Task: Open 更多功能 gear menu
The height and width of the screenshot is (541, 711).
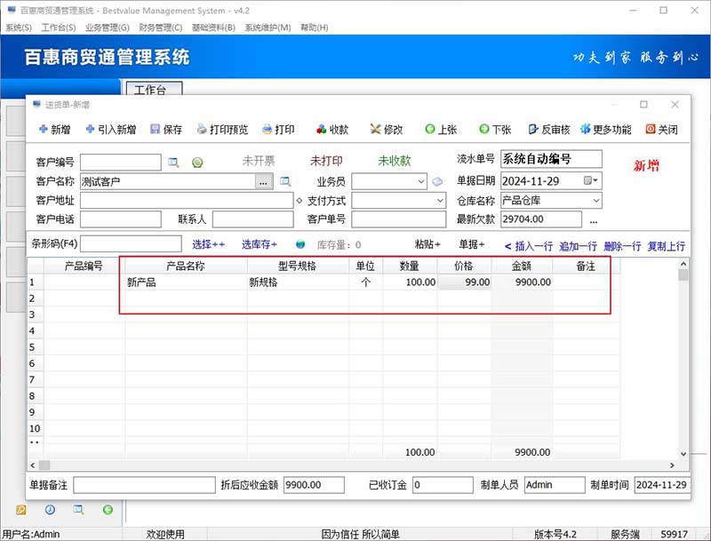Action: (606, 130)
